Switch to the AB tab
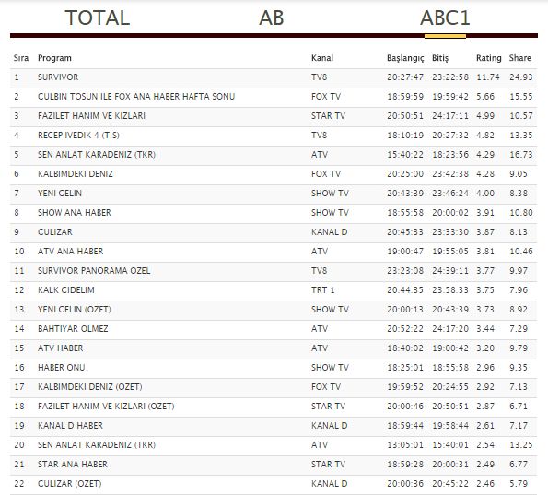 (271, 18)
